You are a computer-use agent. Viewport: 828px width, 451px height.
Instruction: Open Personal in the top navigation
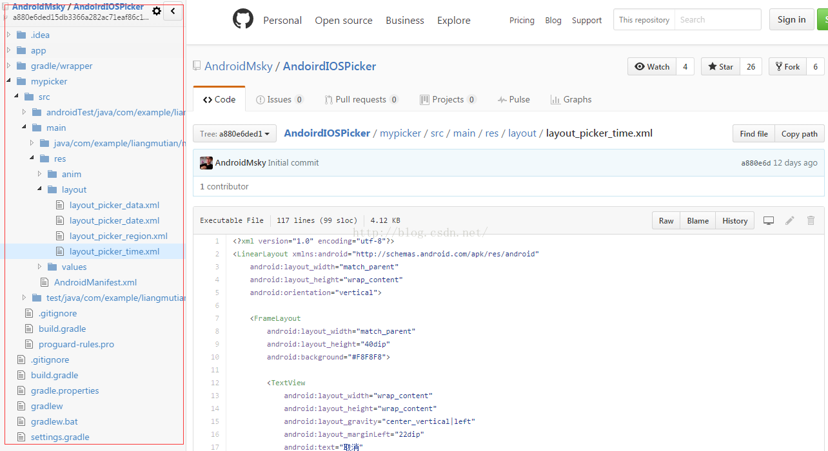[282, 20]
